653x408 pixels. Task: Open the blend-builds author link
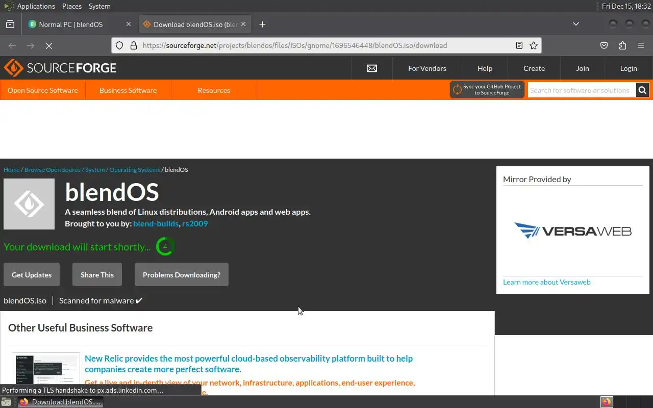pos(156,223)
